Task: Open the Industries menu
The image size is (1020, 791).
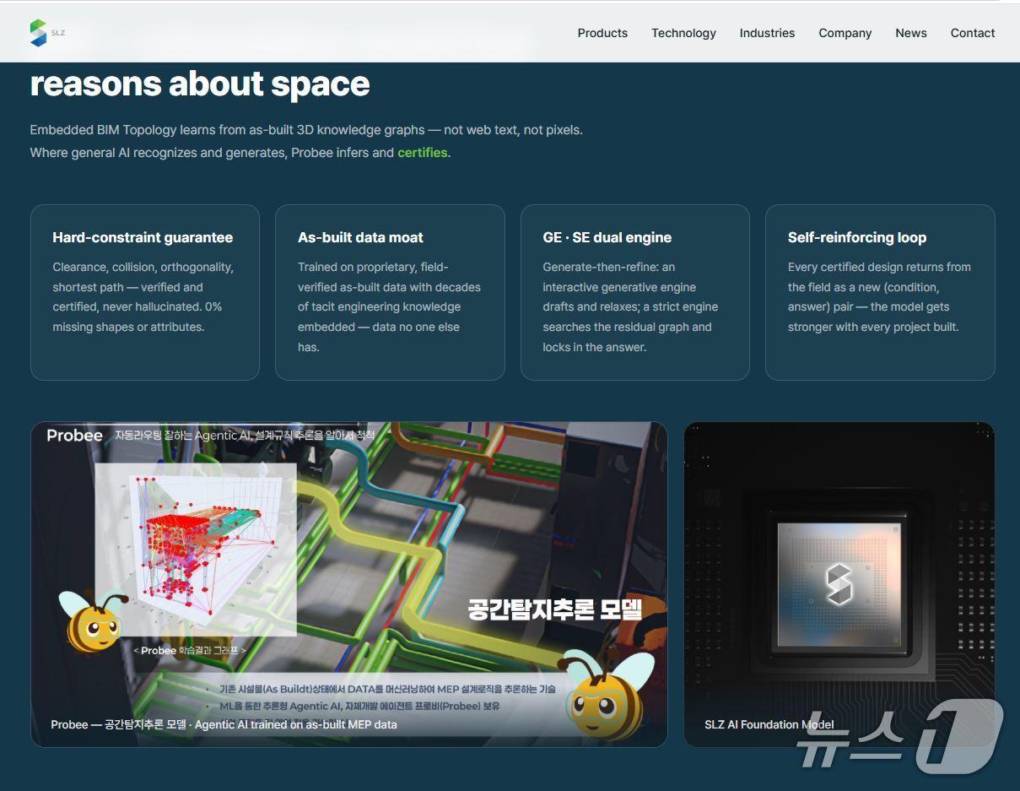Action: tap(767, 33)
